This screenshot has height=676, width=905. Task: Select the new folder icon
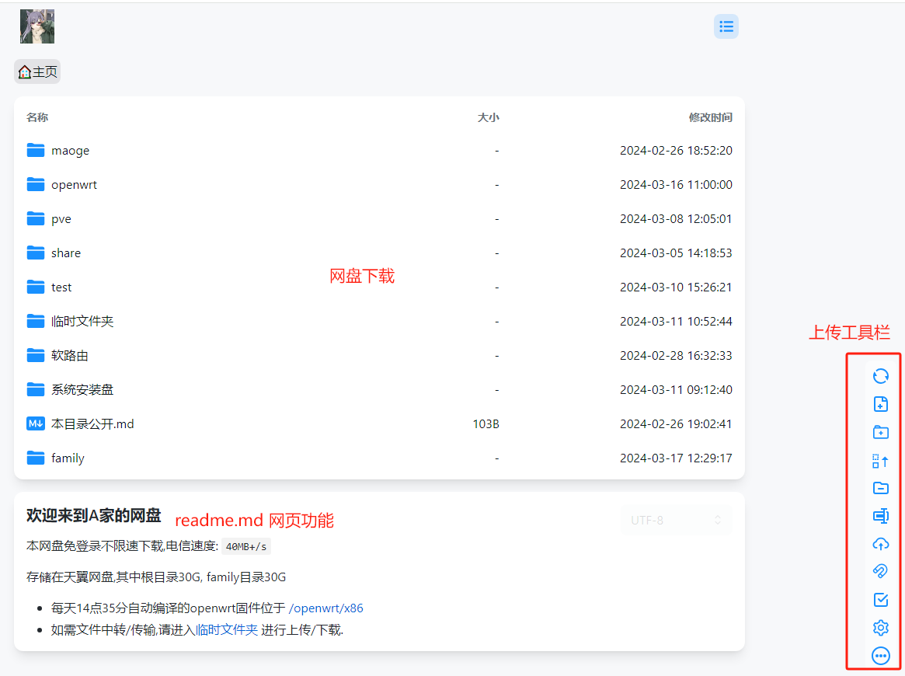tap(881, 432)
